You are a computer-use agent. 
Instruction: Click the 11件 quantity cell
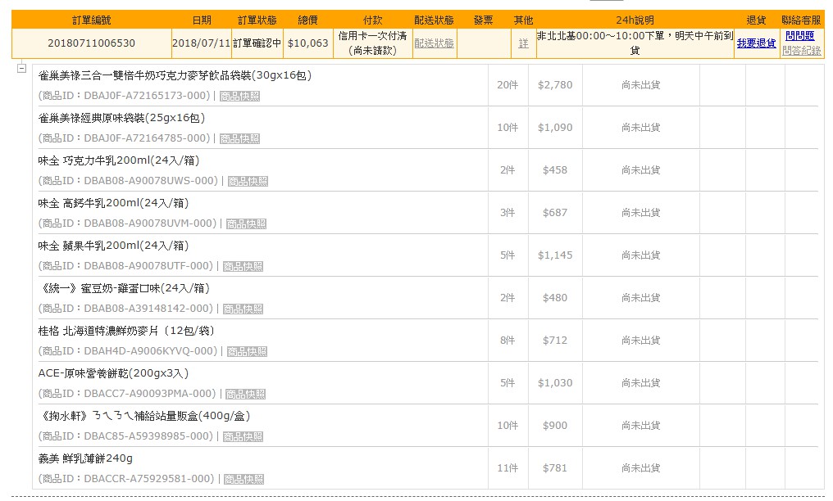coord(508,467)
